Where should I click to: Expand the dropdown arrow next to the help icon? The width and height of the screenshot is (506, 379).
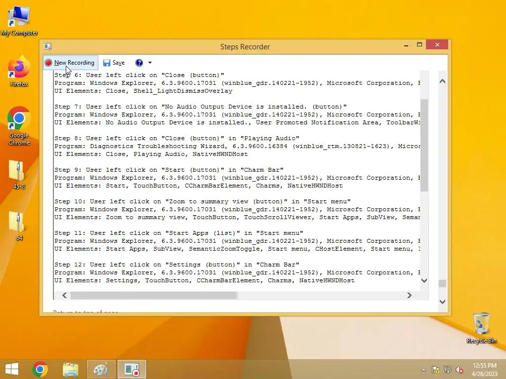pos(150,63)
